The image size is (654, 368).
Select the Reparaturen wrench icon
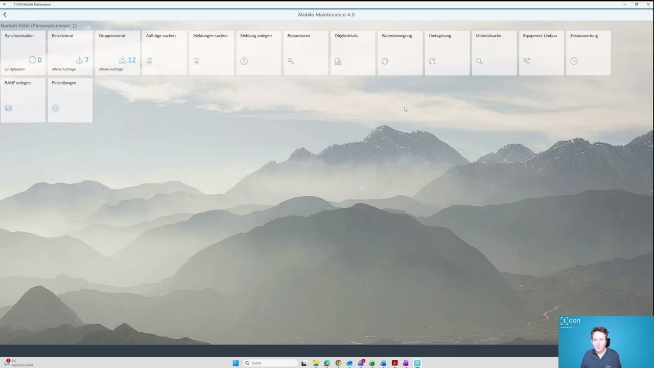click(x=291, y=61)
